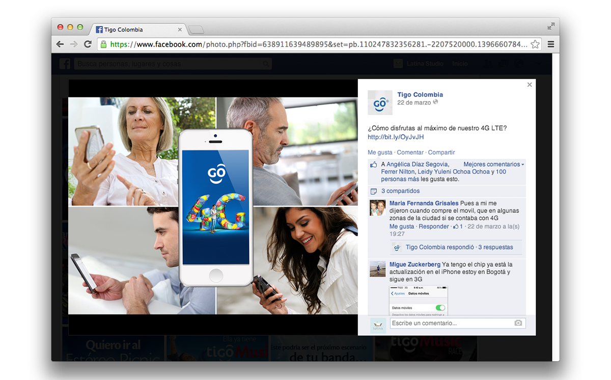Click the facebook.com address bar URL
The height and width of the screenshot is (380, 611).
point(319,44)
